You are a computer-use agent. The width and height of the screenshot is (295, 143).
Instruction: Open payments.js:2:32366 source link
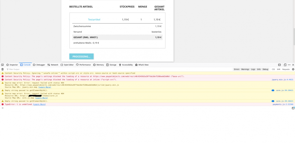point(283,104)
